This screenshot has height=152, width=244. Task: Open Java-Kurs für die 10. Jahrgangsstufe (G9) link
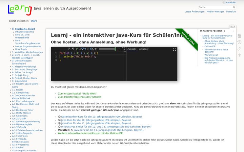coord(96,120)
